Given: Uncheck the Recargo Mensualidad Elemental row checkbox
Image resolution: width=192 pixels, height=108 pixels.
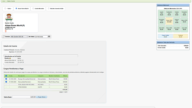Looking at the screenshot, I should pos(6,79).
